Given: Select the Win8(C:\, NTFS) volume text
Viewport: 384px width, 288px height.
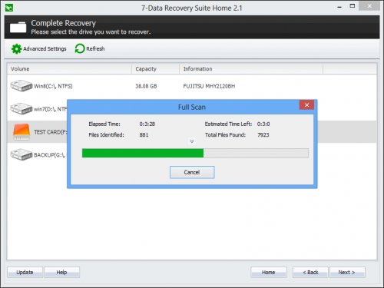Looking at the screenshot, I should coord(53,86).
